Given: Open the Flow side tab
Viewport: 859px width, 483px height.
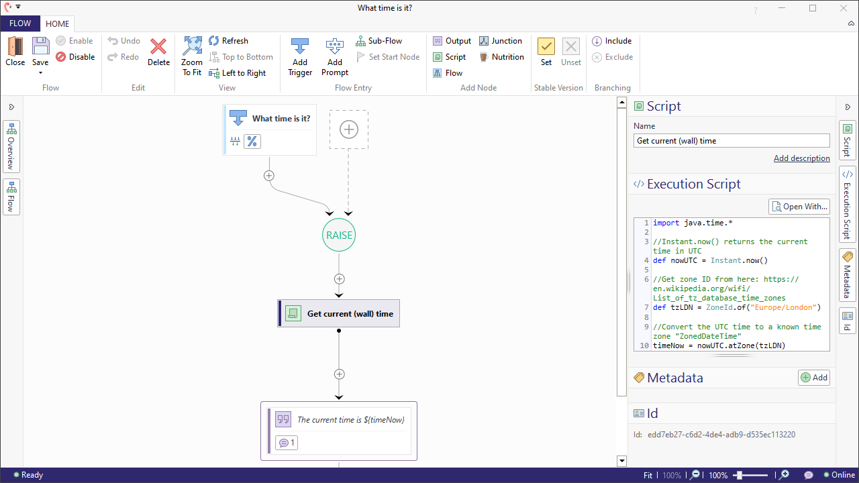Looking at the screenshot, I should (11, 197).
